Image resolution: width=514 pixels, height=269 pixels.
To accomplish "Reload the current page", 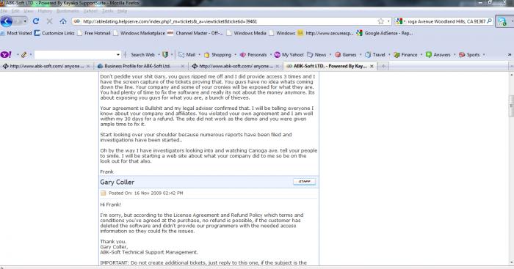I will [36, 21].
